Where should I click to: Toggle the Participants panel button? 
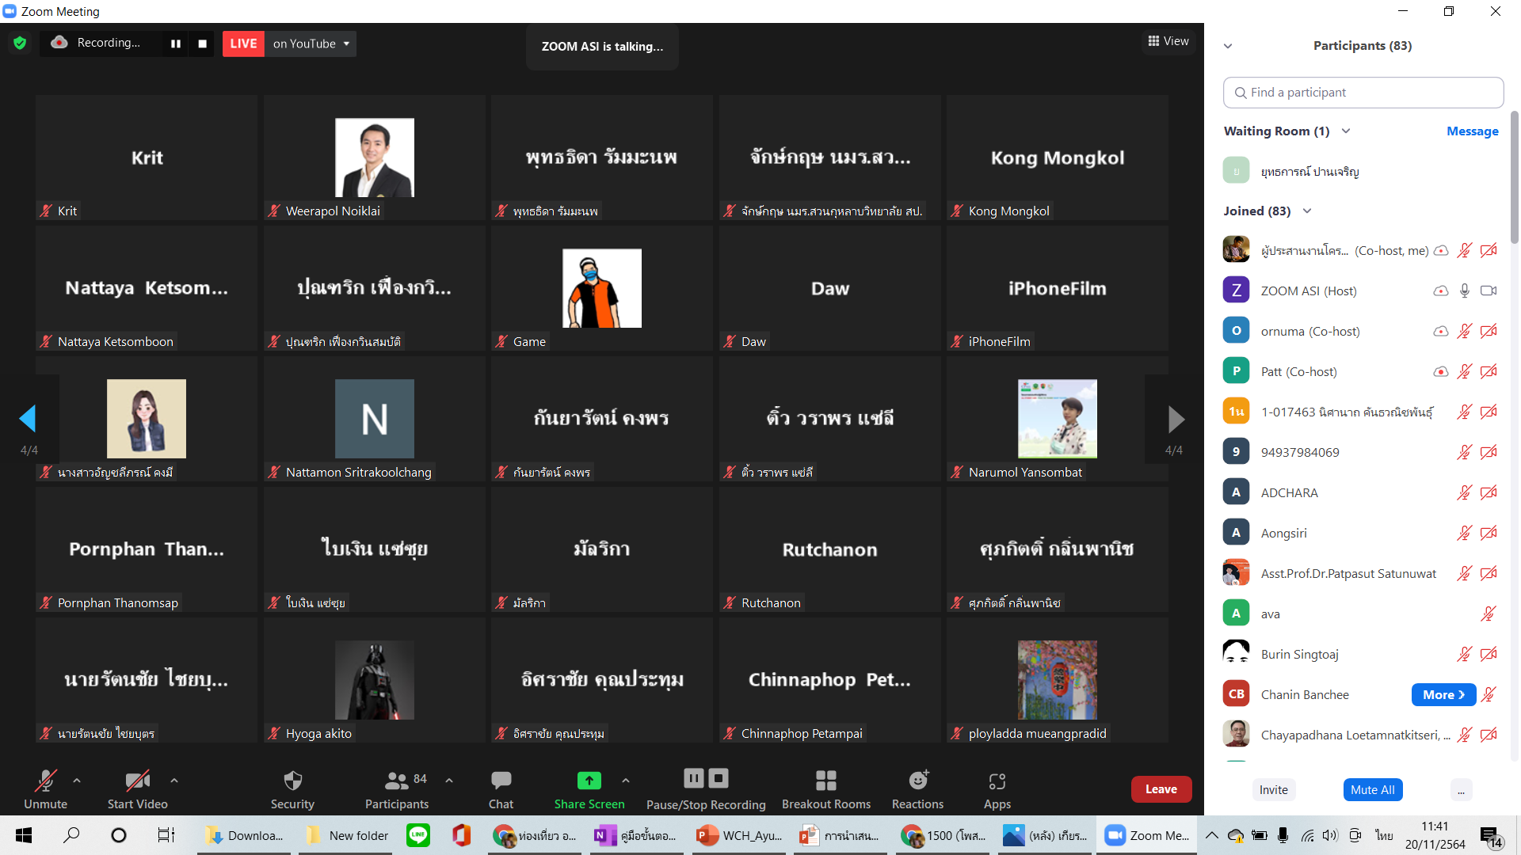tap(397, 789)
